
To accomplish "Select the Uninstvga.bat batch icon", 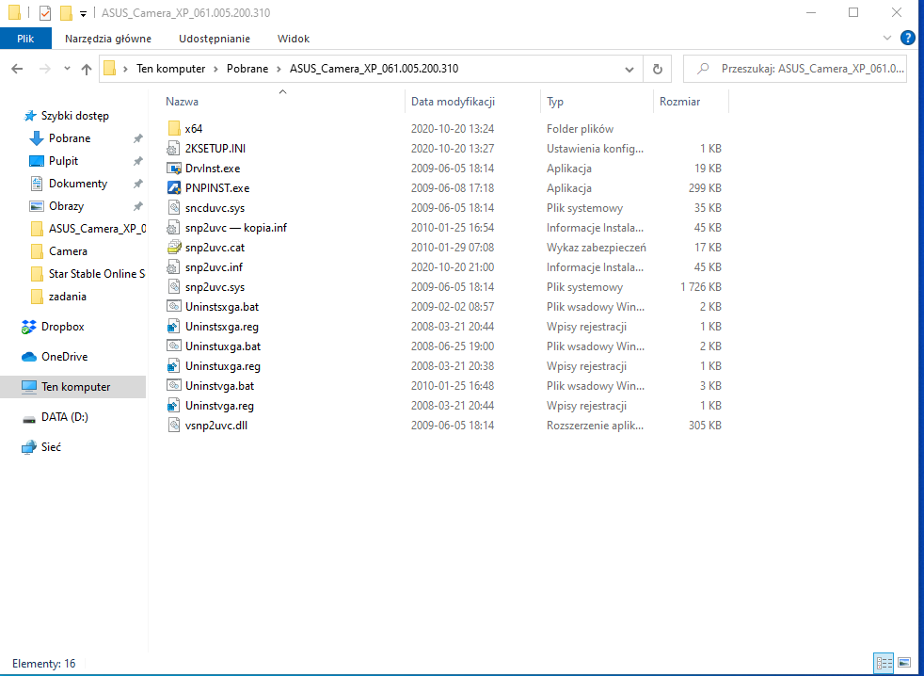I will 174,385.
